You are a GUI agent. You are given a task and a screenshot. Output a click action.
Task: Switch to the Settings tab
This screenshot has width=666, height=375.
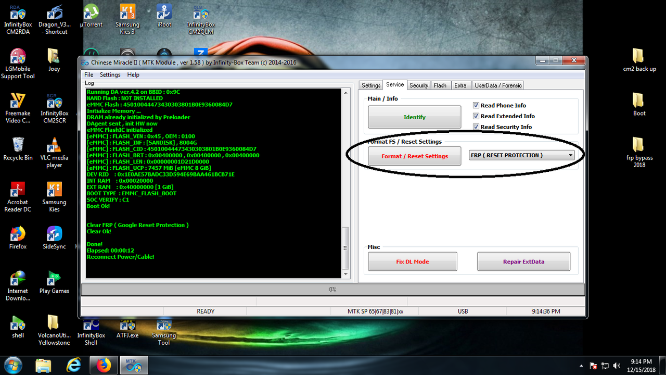[x=371, y=85]
